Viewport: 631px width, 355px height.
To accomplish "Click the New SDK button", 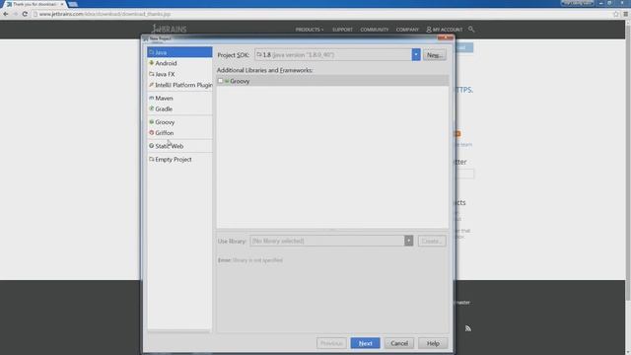I will [434, 55].
